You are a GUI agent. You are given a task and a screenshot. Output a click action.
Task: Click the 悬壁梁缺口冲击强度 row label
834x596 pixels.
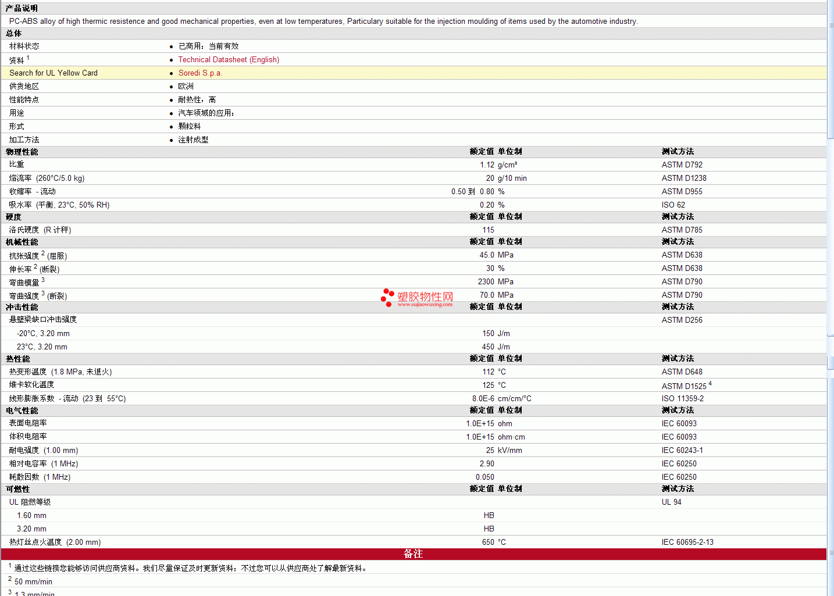43,319
